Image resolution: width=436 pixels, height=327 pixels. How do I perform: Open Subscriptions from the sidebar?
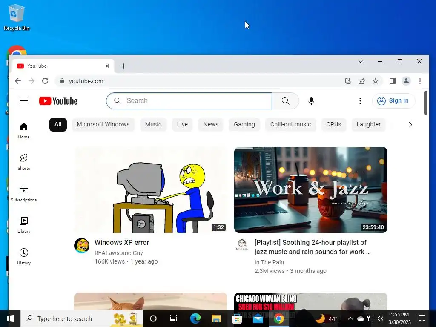click(x=24, y=194)
